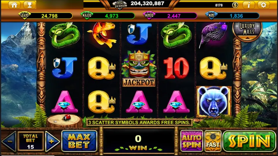Tap the Total Bet value box

pos(30,141)
